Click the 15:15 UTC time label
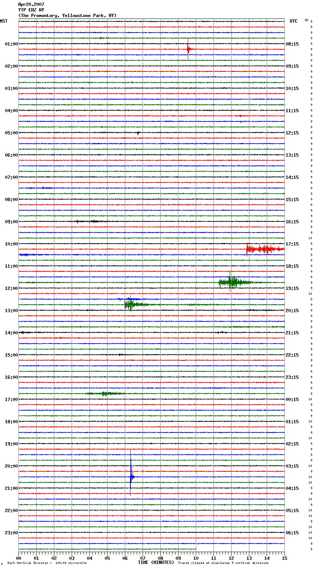This screenshot has width=314, height=568. [x=292, y=200]
